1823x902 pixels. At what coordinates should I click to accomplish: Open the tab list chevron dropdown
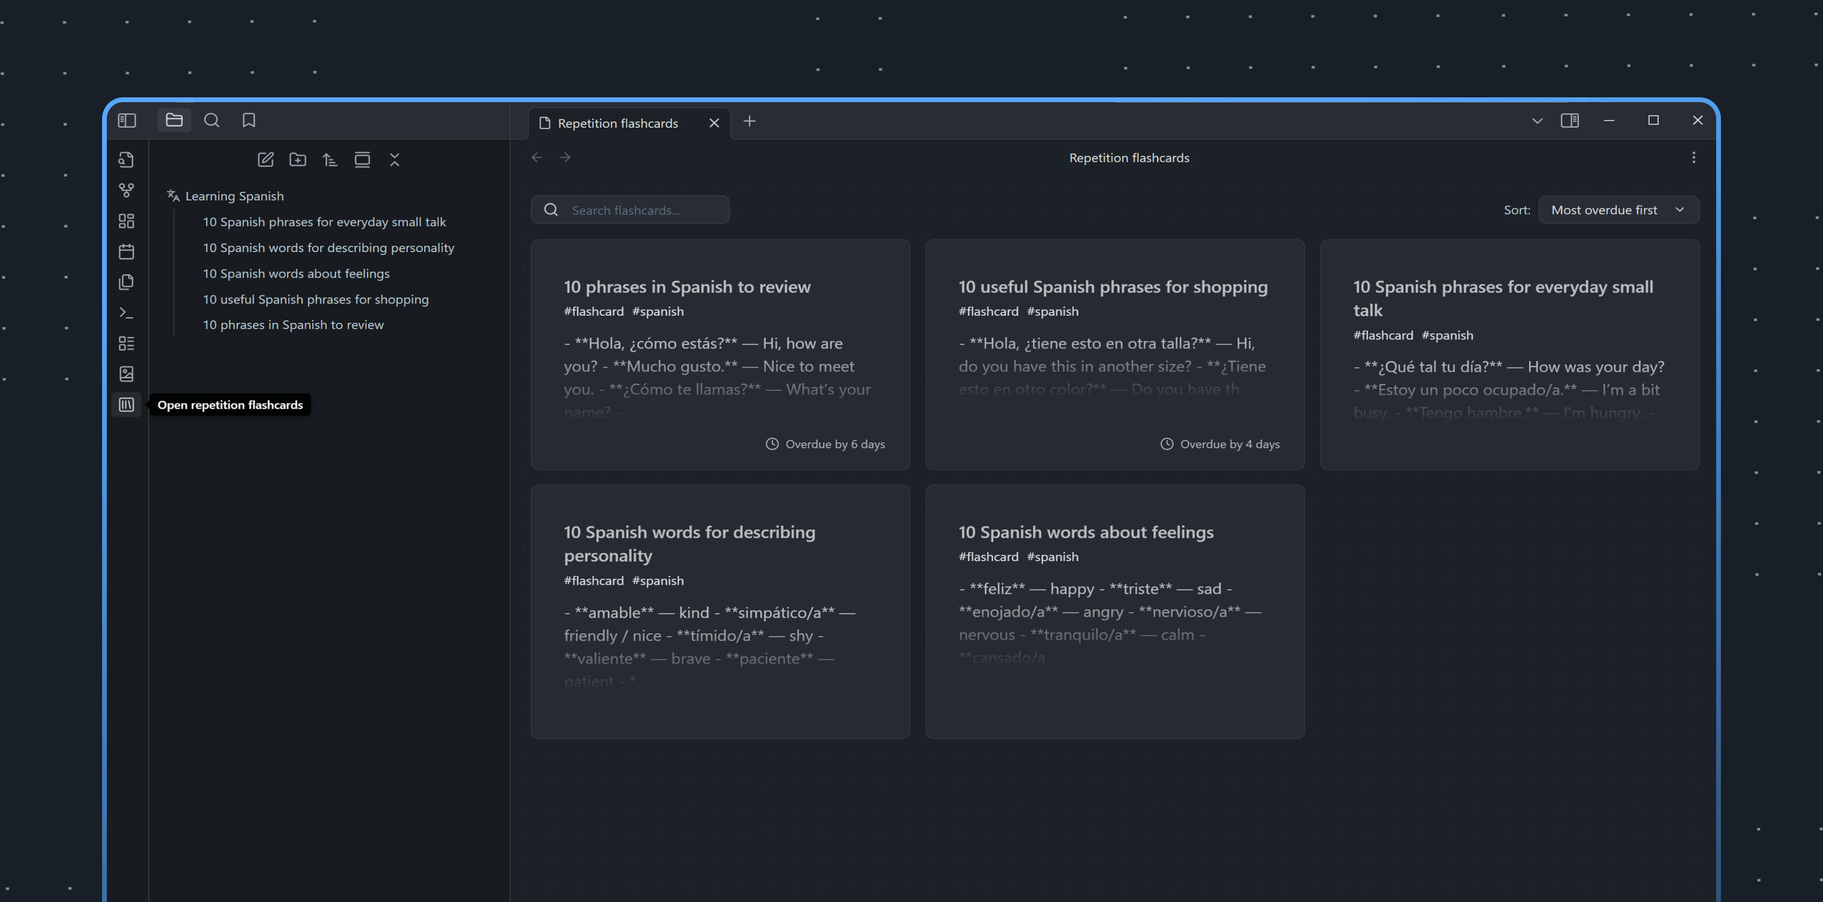1536,121
